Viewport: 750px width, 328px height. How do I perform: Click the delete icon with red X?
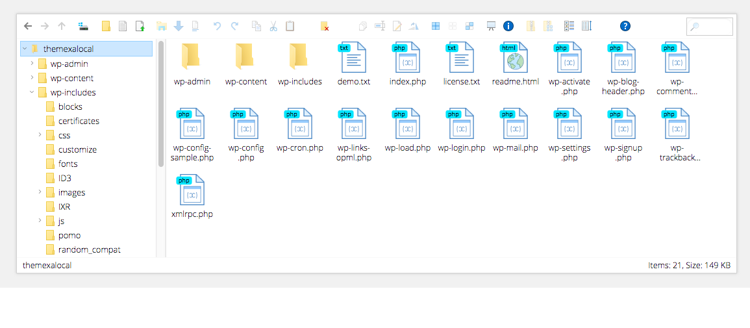click(325, 26)
